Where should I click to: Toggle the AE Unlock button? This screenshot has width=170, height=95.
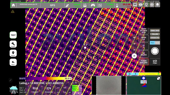(x=143, y=54)
